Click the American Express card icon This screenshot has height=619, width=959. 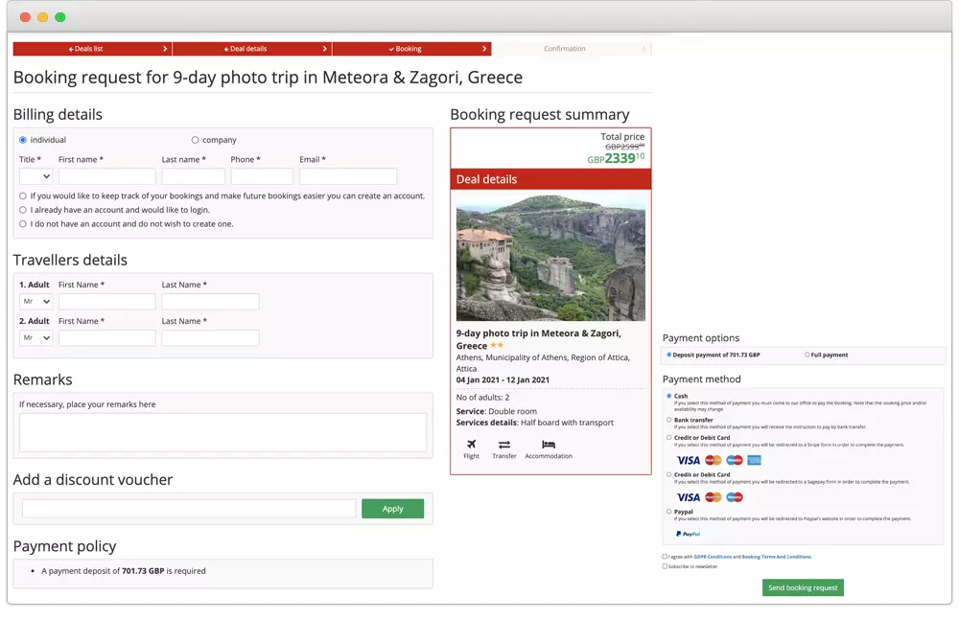pyautogui.click(x=755, y=460)
